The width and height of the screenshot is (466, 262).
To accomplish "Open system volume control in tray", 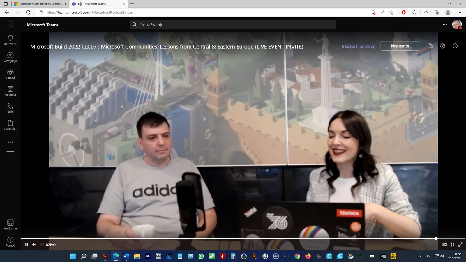I will click(442, 256).
